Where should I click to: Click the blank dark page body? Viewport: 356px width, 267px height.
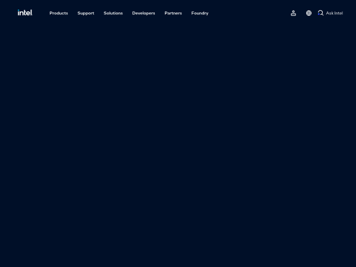(x=178, y=148)
